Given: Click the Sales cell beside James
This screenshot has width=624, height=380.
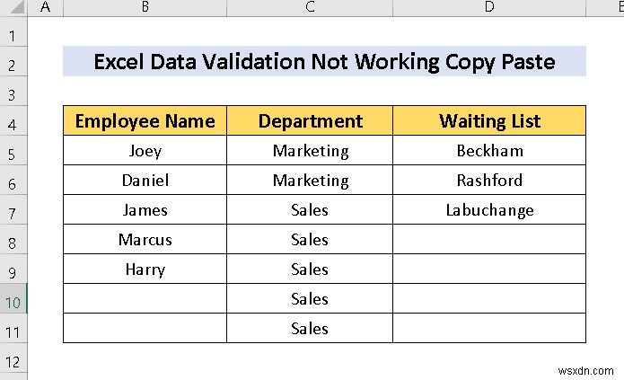Looking at the screenshot, I should tap(310, 210).
